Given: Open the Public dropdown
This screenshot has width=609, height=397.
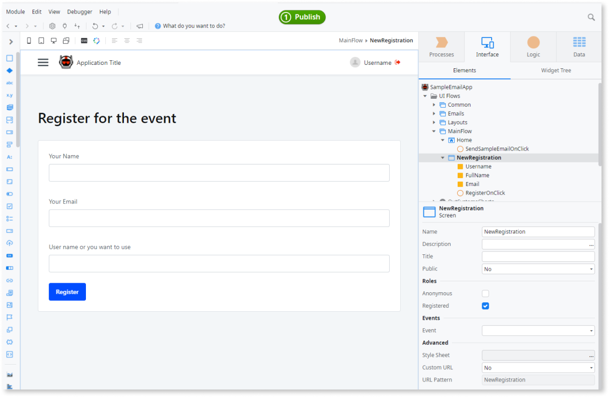Looking at the screenshot, I should 538,268.
